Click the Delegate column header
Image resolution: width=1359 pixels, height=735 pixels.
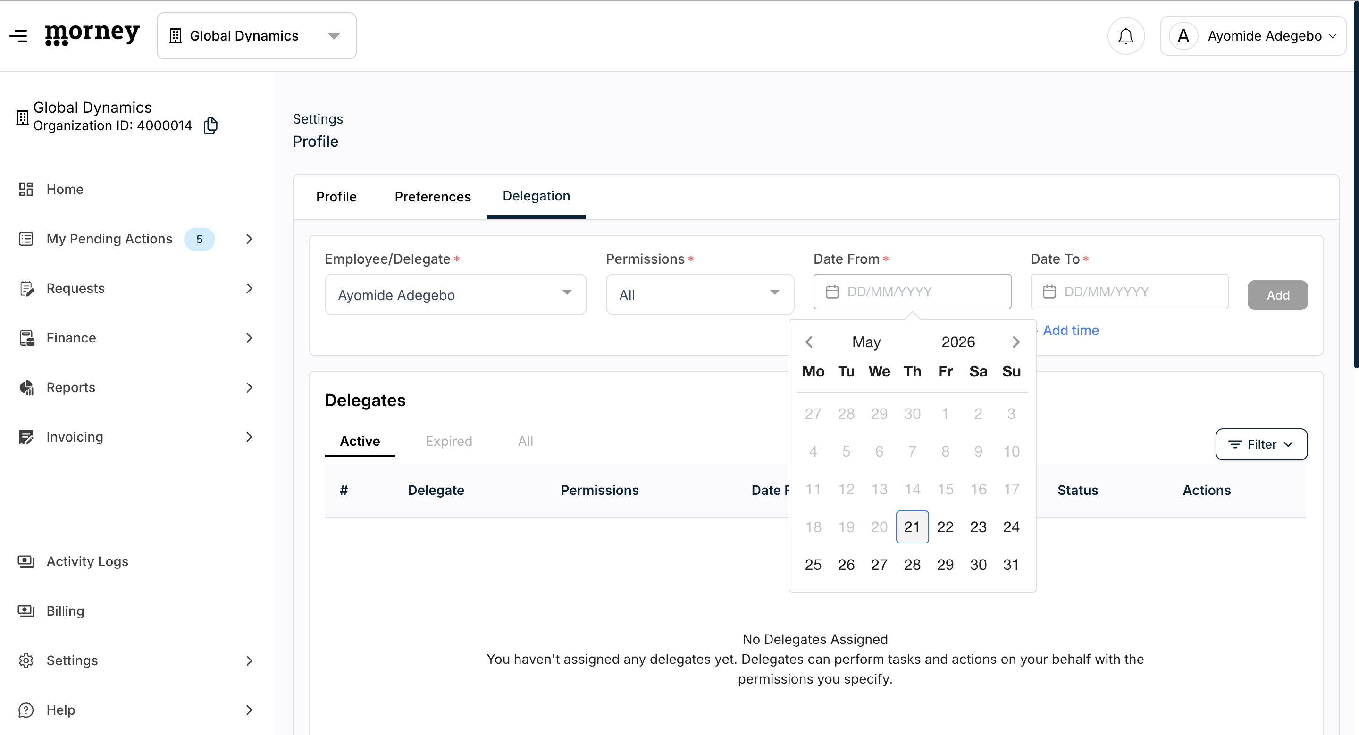point(436,490)
